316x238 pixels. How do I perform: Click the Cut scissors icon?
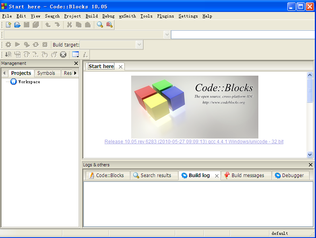(x=70, y=25)
